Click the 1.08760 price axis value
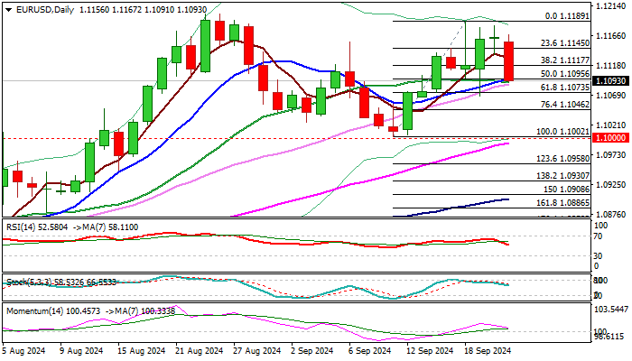Viewport: 632px width, 361px height. pos(610,214)
